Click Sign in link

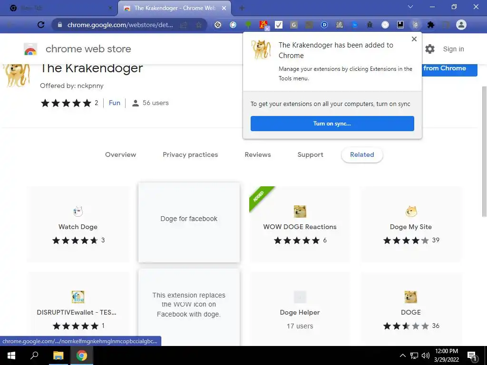453,49
